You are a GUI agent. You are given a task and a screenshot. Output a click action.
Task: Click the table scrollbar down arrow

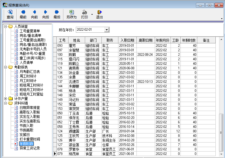click(221, 154)
